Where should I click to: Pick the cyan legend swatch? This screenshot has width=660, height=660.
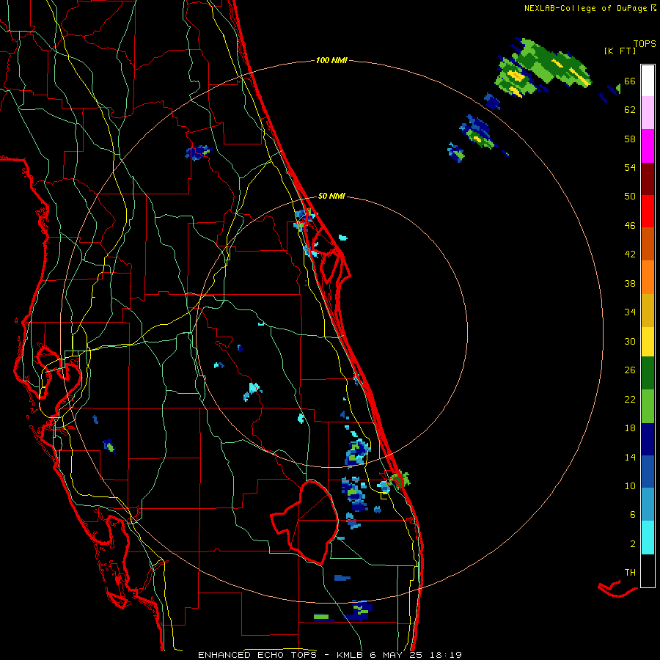click(648, 538)
